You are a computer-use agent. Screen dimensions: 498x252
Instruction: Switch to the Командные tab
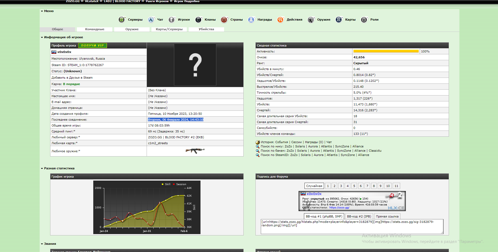click(x=95, y=29)
